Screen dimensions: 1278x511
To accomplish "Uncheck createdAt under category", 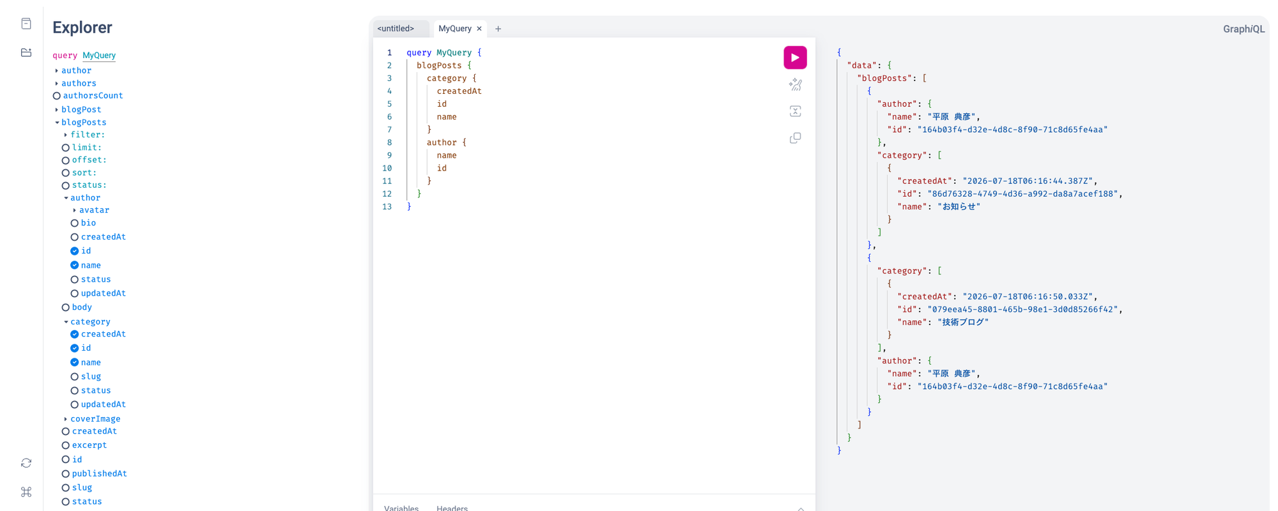I will (75, 334).
